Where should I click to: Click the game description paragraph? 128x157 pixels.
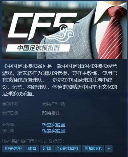coord(60,80)
